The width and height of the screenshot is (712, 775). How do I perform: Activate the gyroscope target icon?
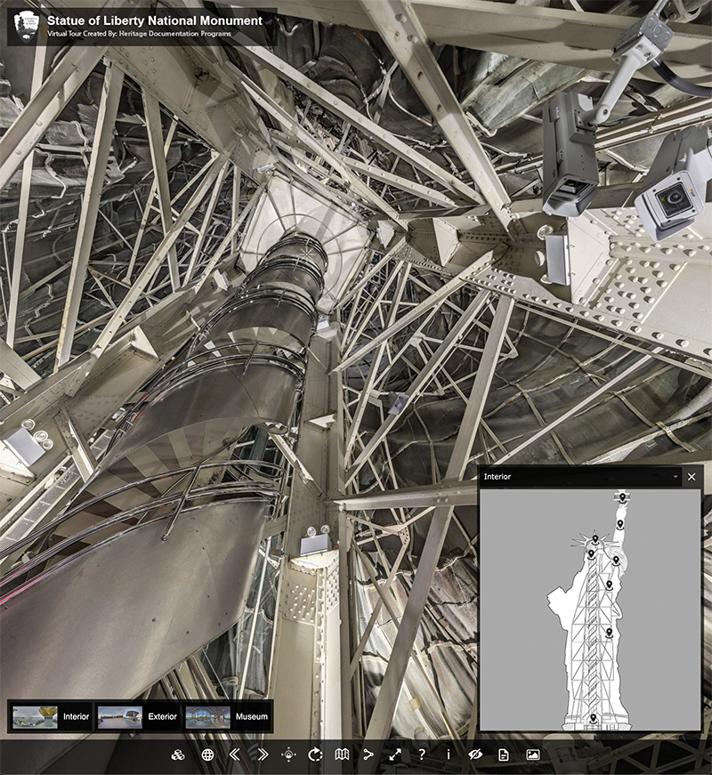tap(288, 755)
